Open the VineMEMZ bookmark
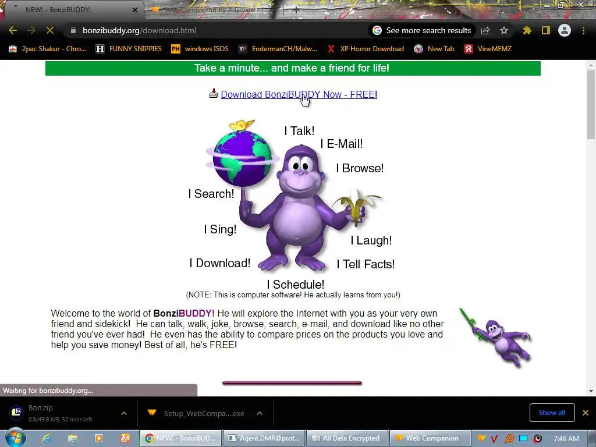This screenshot has height=447, width=596. point(488,49)
